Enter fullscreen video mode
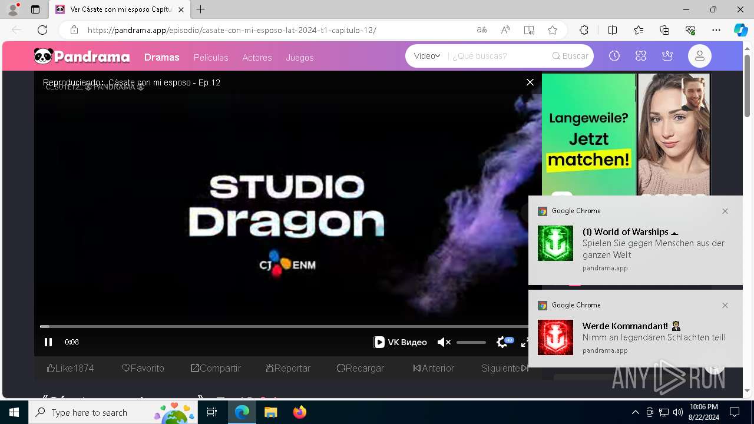Image resolution: width=754 pixels, height=424 pixels. (x=524, y=342)
